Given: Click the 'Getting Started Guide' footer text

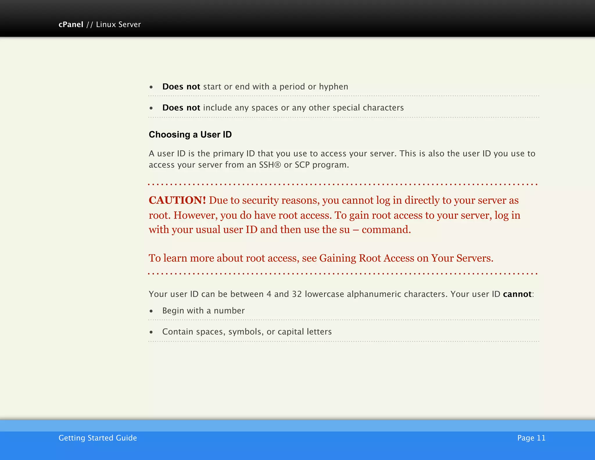Looking at the screenshot, I should pos(98,438).
